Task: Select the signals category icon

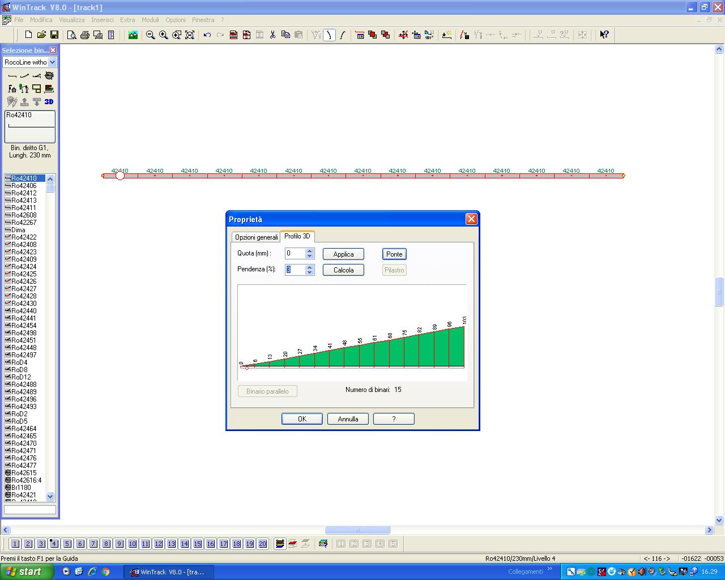Action: tap(24, 88)
